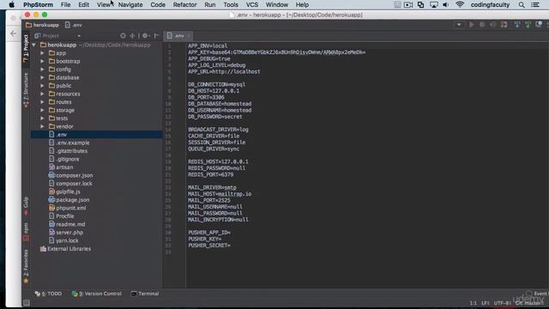Open project panel settings gear
This screenshot has height=309, width=549.
[x=145, y=36]
